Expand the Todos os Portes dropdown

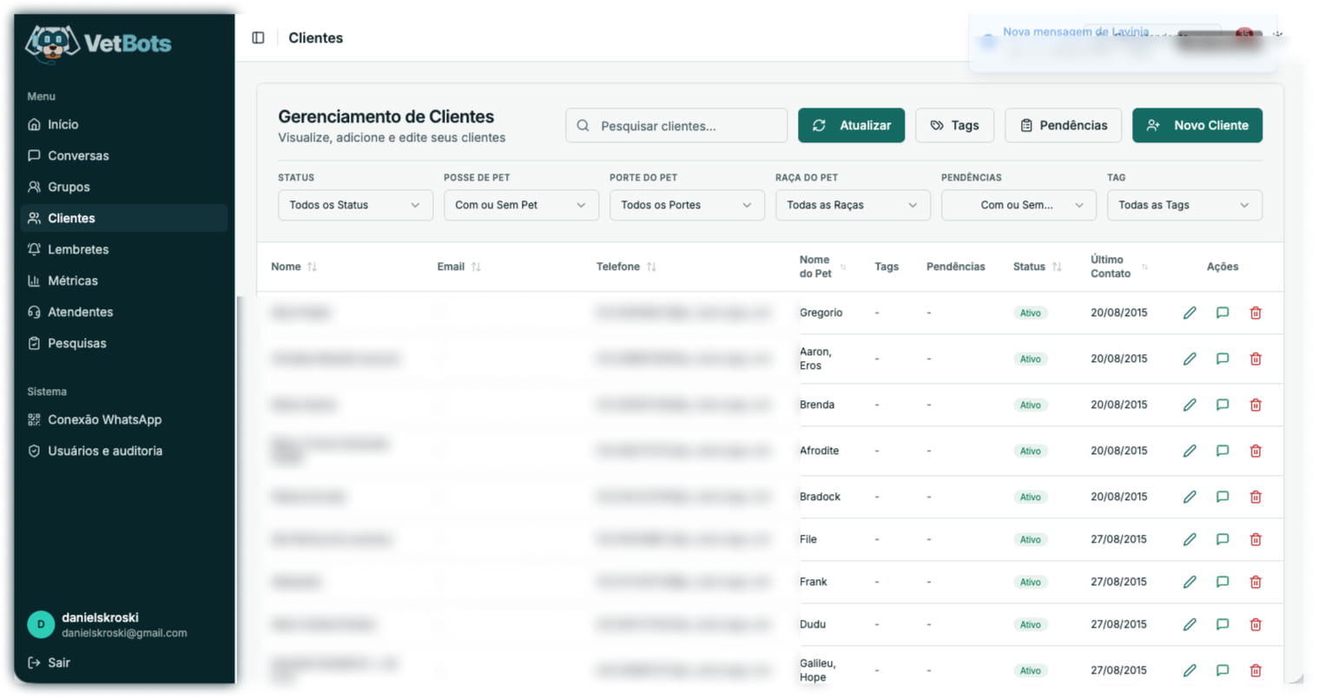[687, 205]
